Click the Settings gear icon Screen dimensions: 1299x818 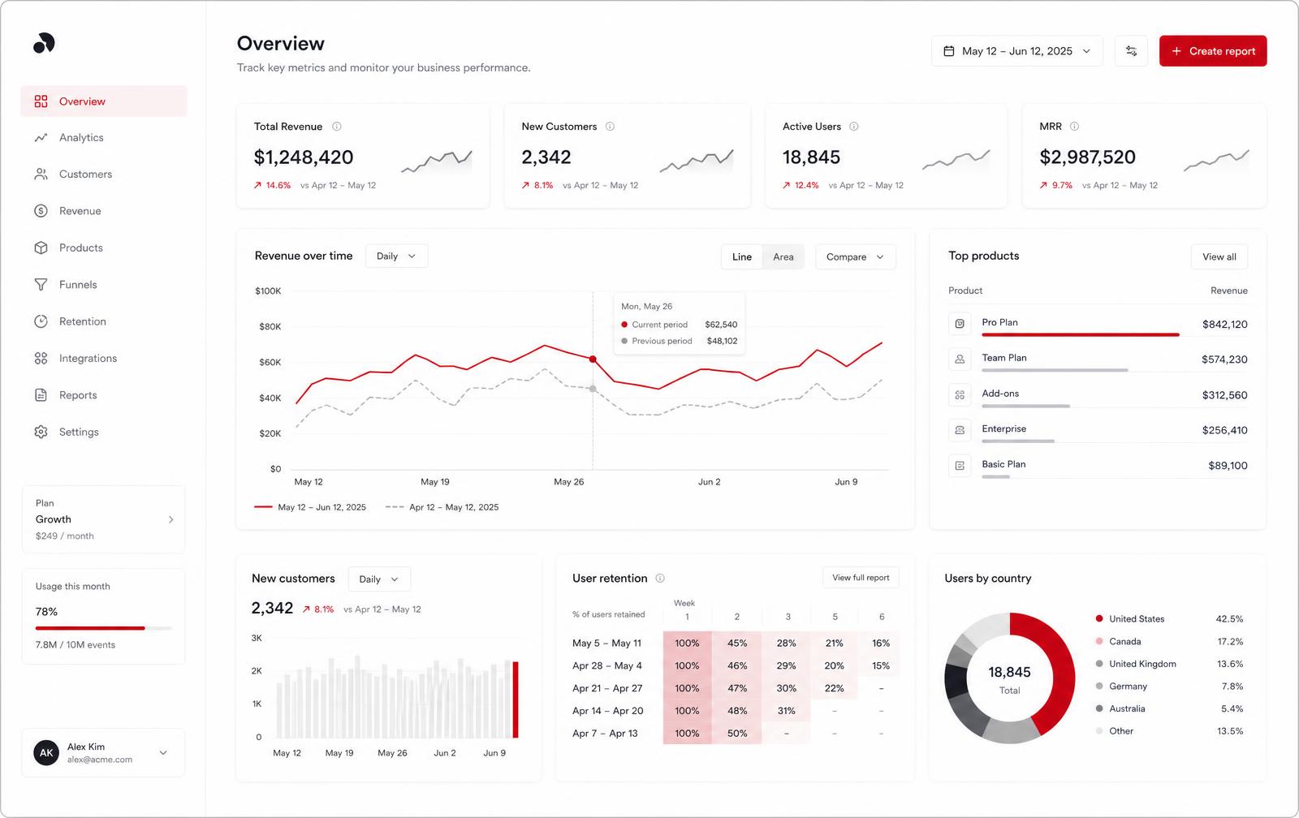point(41,432)
